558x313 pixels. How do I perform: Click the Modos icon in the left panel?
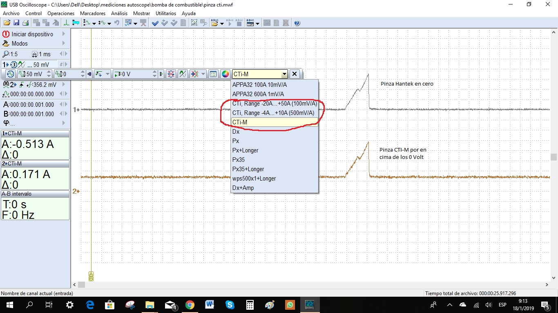(6, 44)
